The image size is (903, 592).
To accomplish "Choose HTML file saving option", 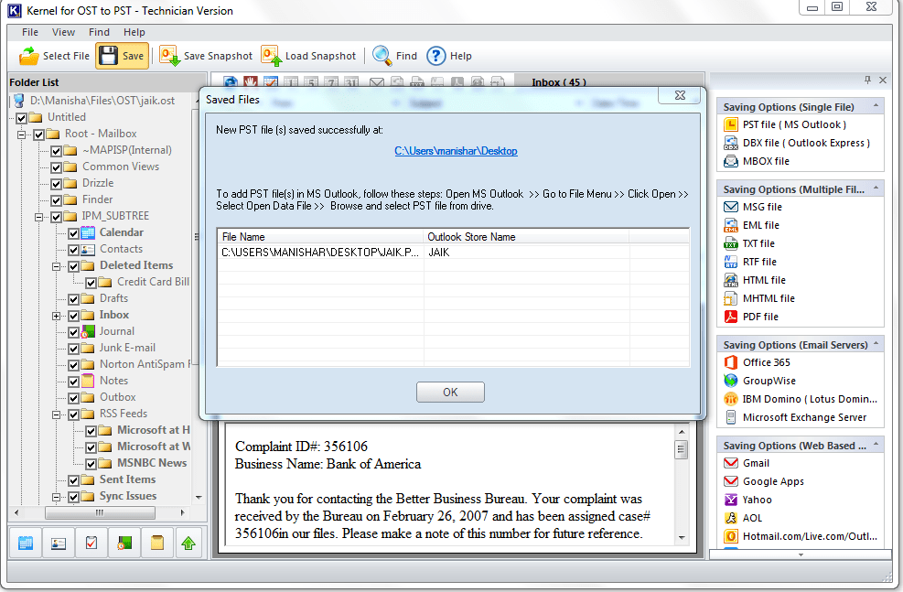I will pyautogui.click(x=755, y=280).
